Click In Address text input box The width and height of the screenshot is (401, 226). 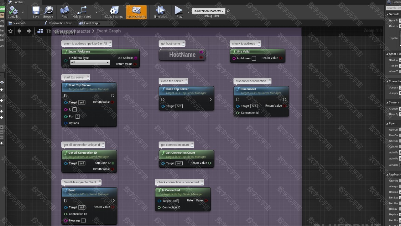click(254, 58)
